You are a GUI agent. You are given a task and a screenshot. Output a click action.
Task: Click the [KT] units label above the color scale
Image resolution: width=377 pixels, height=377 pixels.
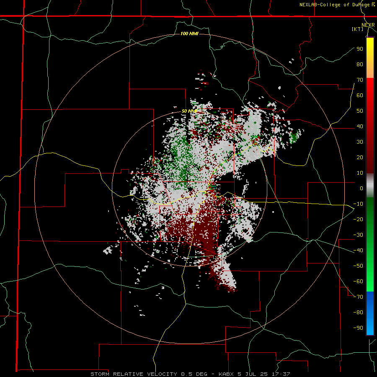(x=358, y=29)
